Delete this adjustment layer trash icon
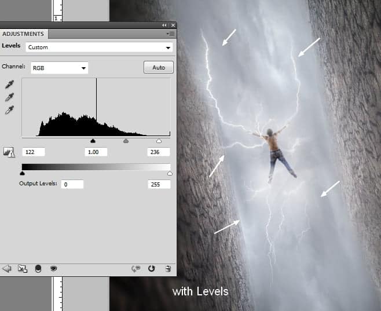Viewport: 381px width, 311px height. pos(168,269)
